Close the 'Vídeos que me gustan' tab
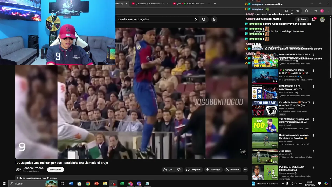Image resolution: width=332 pixels, height=187 pixels. pyautogui.click(x=168, y=4)
